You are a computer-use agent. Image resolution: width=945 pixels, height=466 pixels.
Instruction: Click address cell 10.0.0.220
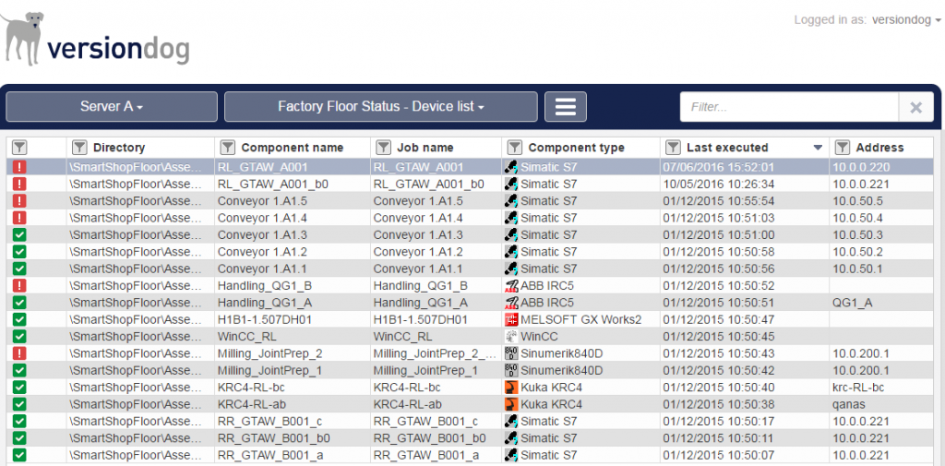861,167
